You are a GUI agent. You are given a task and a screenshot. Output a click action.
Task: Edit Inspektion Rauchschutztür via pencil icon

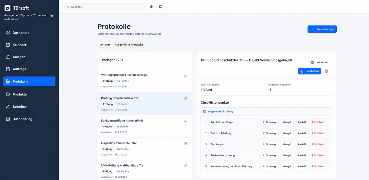click(186, 143)
